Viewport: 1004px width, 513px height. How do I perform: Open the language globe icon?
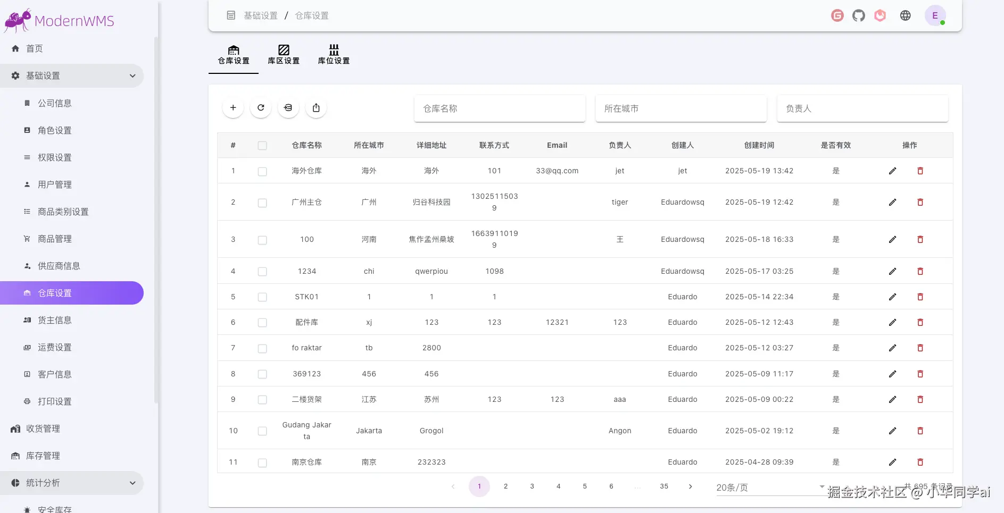pos(906,16)
